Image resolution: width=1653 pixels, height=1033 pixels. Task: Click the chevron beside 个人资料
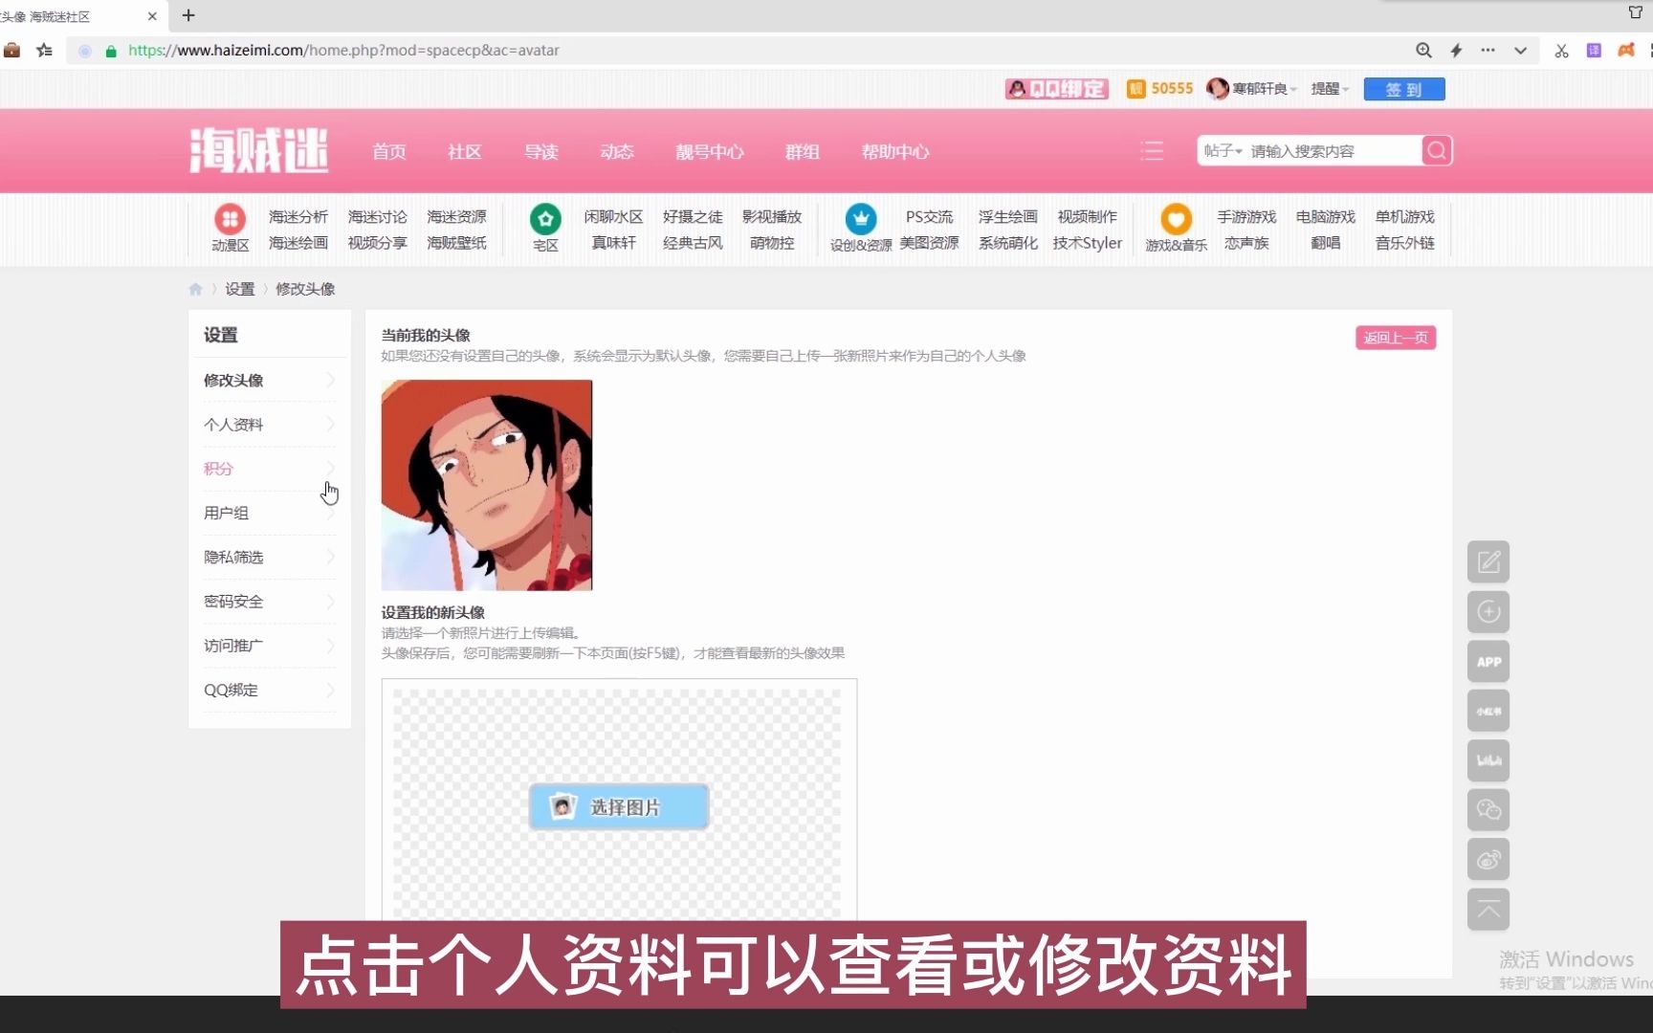click(331, 424)
